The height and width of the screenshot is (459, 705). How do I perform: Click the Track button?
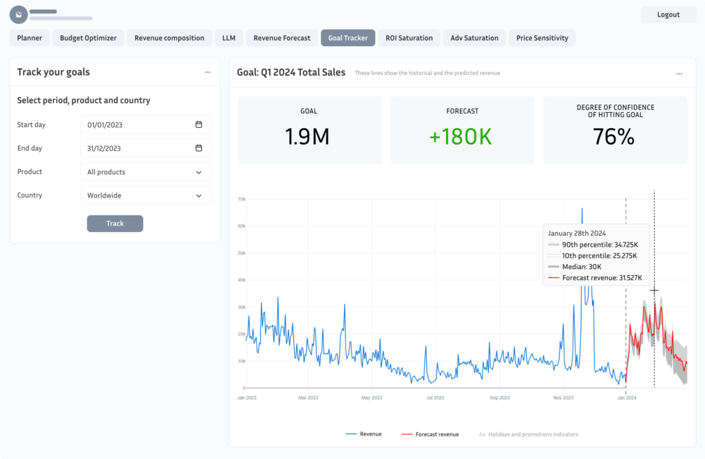pyautogui.click(x=115, y=224)
